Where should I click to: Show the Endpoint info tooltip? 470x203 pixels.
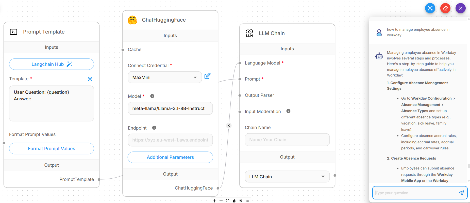click(154, 128)
